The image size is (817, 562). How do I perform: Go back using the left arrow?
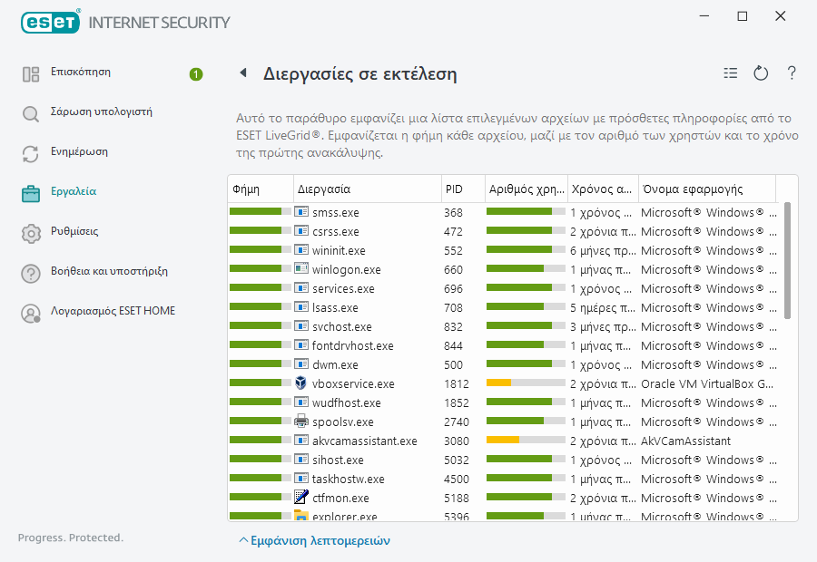pyautogui.click(x=242, y=73)
